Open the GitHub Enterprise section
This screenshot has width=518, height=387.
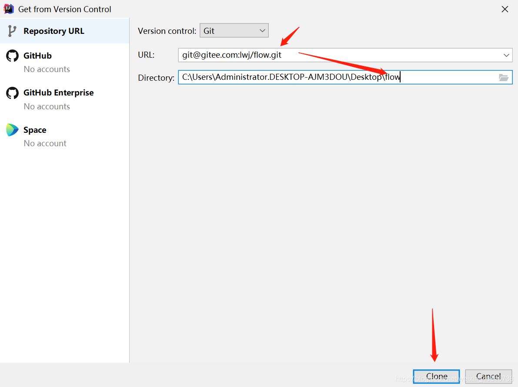[x=64, y=99]
